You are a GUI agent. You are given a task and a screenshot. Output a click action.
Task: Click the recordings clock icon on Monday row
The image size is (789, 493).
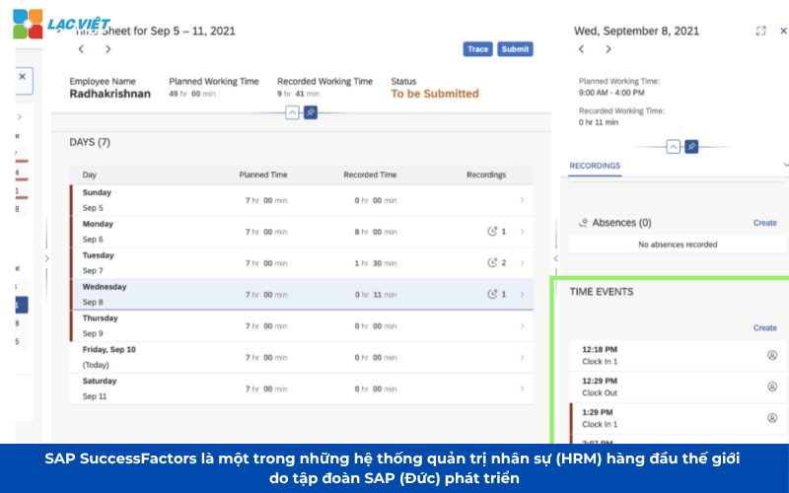pos(491,232)
